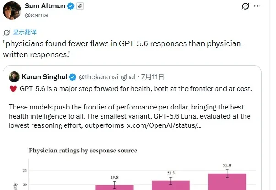
Task: Click the Sam Altman display name
Action: (x=45, y=6)
